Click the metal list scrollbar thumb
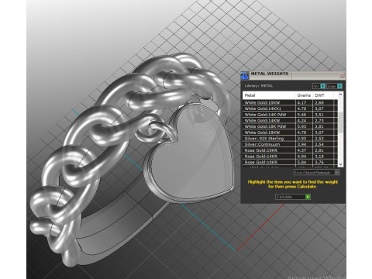Viewport: 372px width, 279px height. point(340,122)
